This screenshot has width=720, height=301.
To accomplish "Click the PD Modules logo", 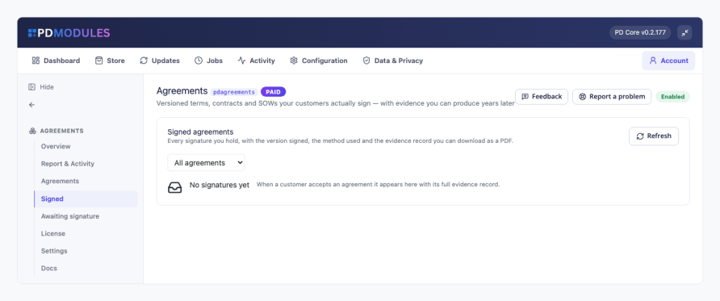I will (x=69, y=33).
